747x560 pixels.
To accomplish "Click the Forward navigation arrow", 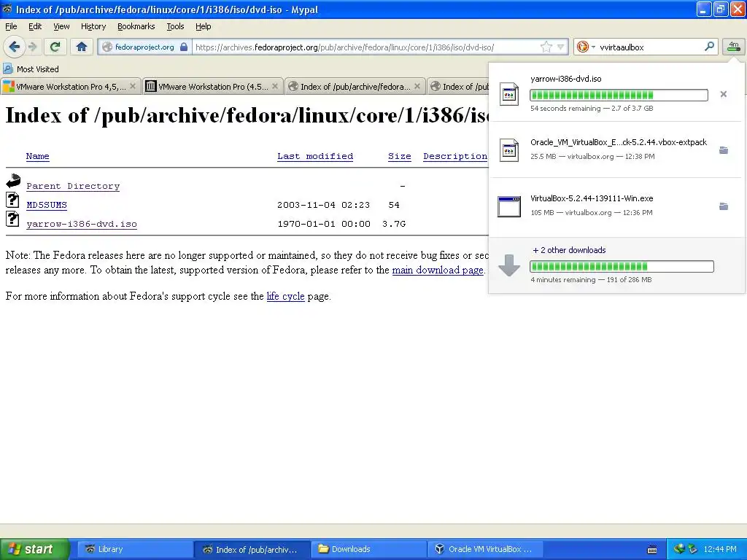I will 32,47.
